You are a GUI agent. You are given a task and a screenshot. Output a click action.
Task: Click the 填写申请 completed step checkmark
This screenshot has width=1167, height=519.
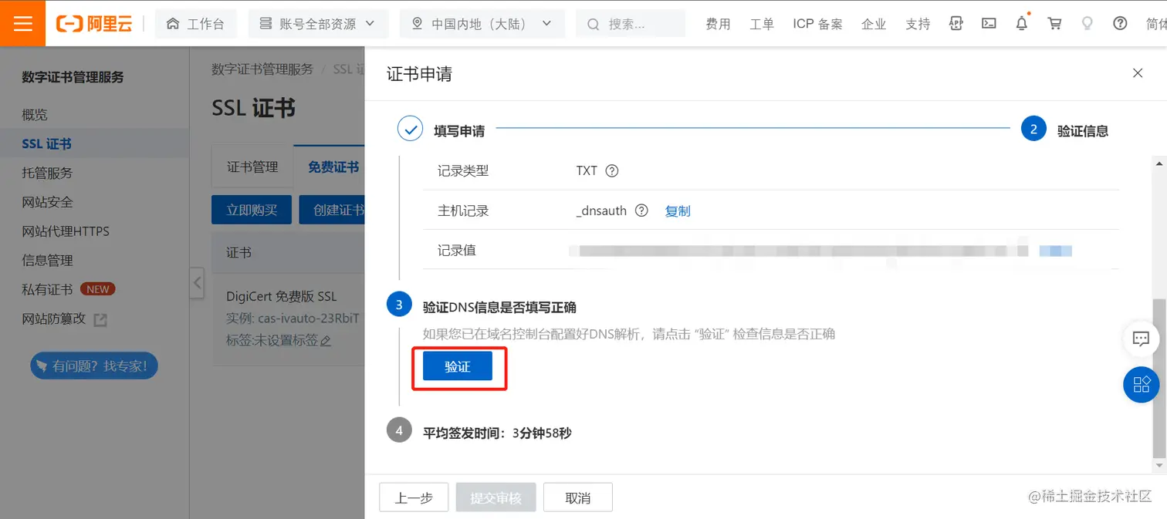pos(410,129)
